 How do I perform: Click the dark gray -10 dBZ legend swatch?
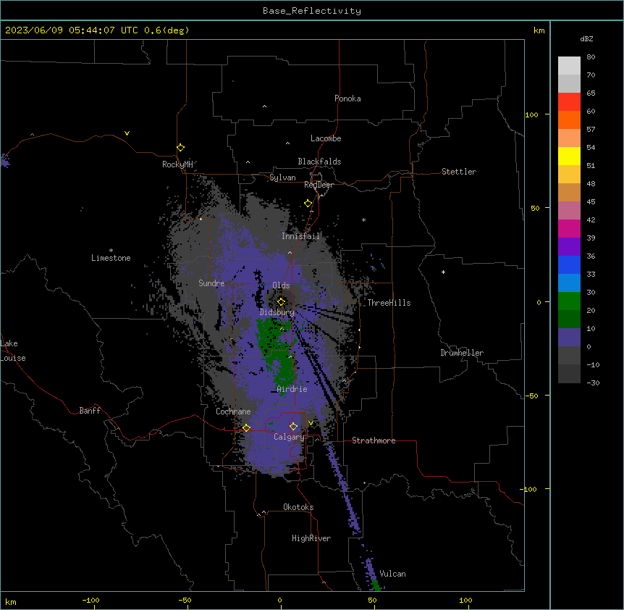point(569,374)
